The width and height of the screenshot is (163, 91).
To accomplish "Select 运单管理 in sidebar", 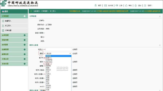I will click(x=14, y=35).
